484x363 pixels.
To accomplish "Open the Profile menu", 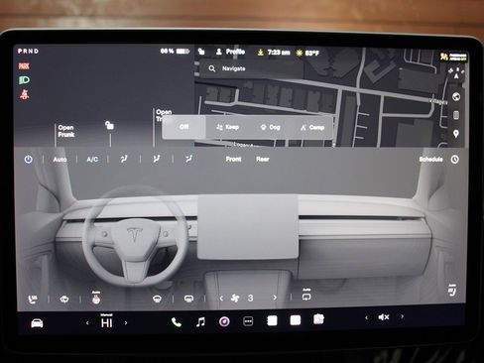I will (230, 52).
